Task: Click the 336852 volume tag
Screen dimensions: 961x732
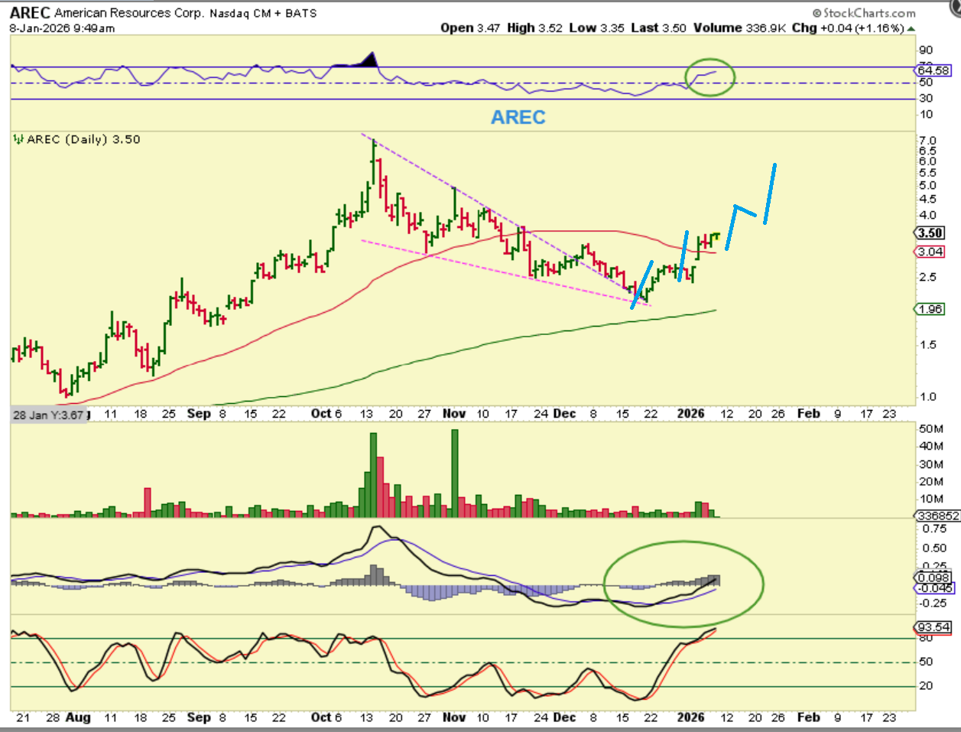Action: tap(937, 516)
